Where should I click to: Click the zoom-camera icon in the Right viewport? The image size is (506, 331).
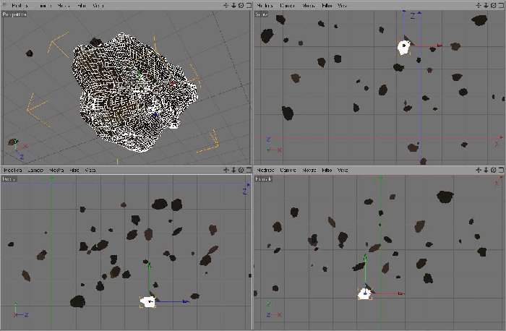click(233, 170)
